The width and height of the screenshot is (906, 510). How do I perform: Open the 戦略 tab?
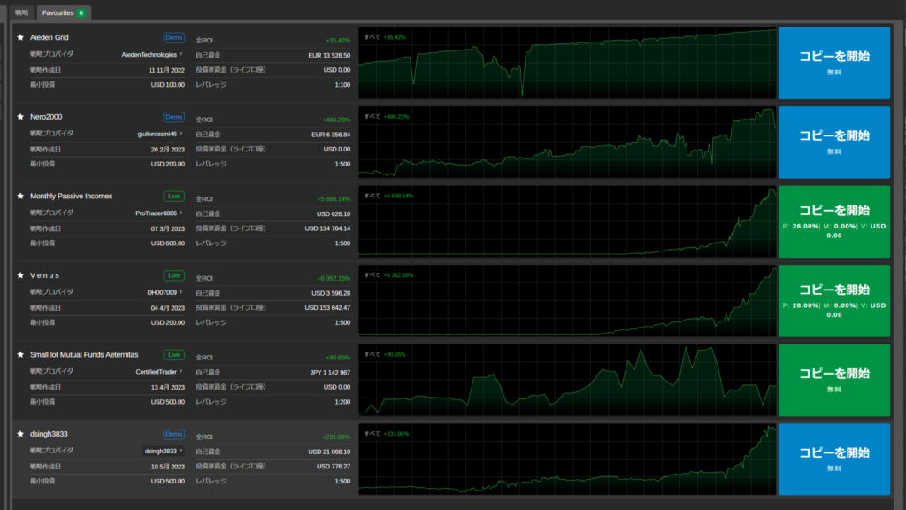tap(22, 13)
